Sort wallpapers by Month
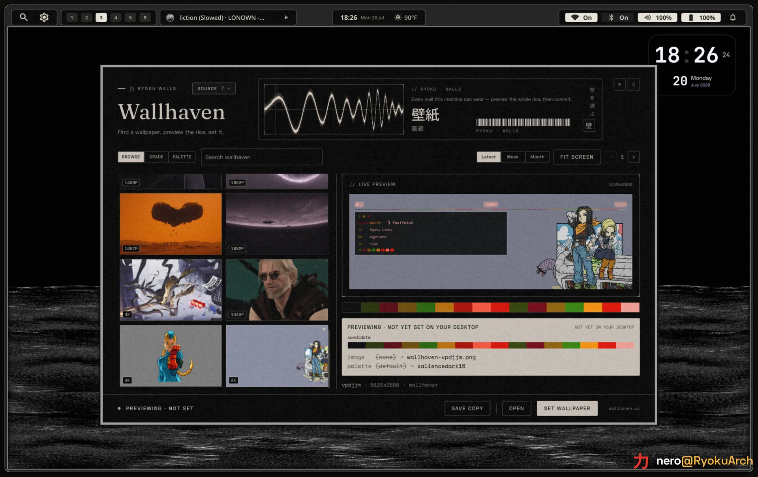Screen dimensions: 758x477 tap(537, 157)
